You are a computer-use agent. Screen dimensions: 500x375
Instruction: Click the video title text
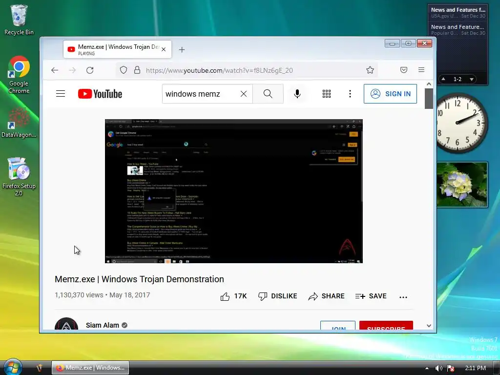click(139, 279)
